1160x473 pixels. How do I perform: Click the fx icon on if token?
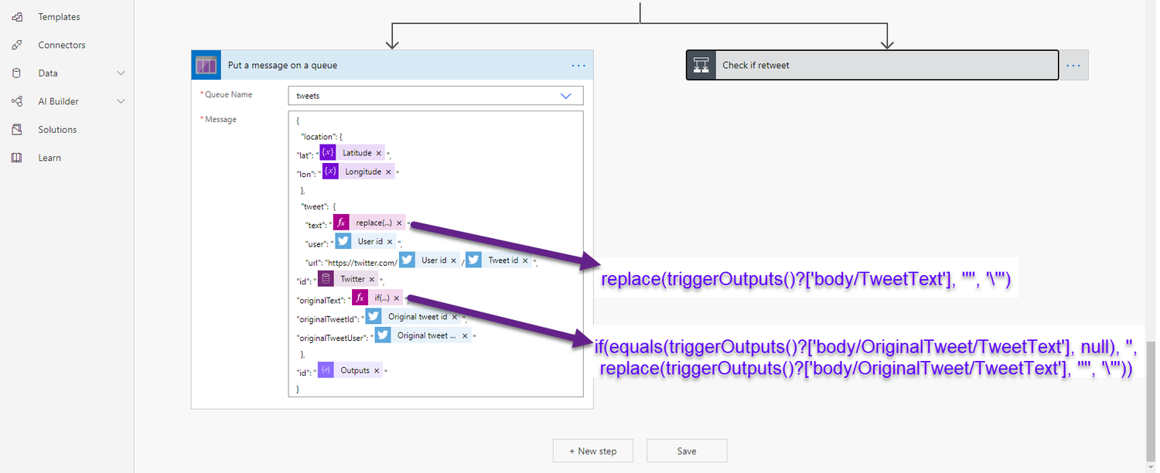pos(360,298)
